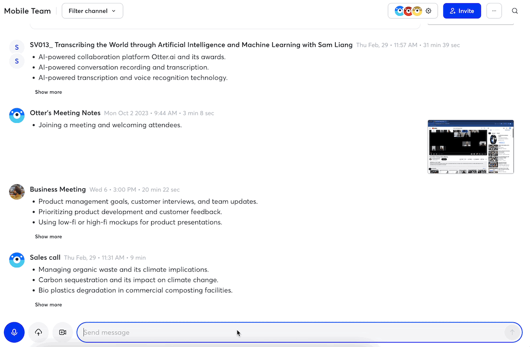Open Otter's Meeting Notes conversation title
Viewport: 530px width, 347px height.
65,113
